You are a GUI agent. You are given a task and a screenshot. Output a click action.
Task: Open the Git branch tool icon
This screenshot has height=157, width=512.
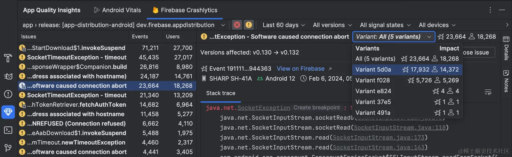coord(8,148)
